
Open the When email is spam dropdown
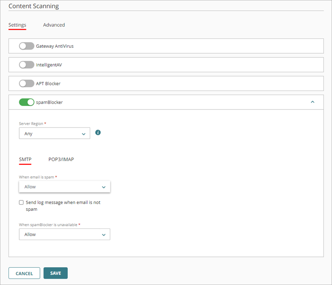pos(64,186)
